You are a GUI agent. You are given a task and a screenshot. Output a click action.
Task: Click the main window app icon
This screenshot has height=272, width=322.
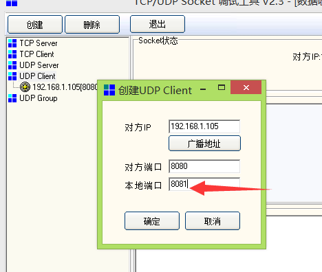pyautogui.click(x=12, y=3)
